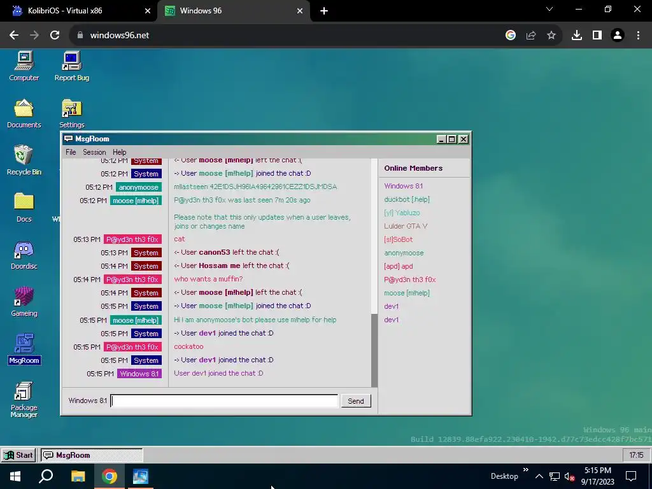Open the Recycle Bin icon
Screen dimensions: 652x489
click(24, 160)
